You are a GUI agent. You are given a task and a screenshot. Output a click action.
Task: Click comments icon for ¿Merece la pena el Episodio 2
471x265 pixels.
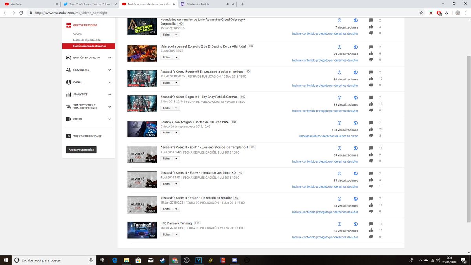371,47
